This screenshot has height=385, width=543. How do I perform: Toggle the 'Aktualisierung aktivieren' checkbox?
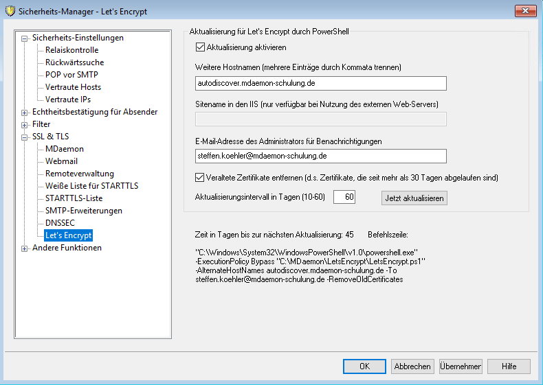201,47
